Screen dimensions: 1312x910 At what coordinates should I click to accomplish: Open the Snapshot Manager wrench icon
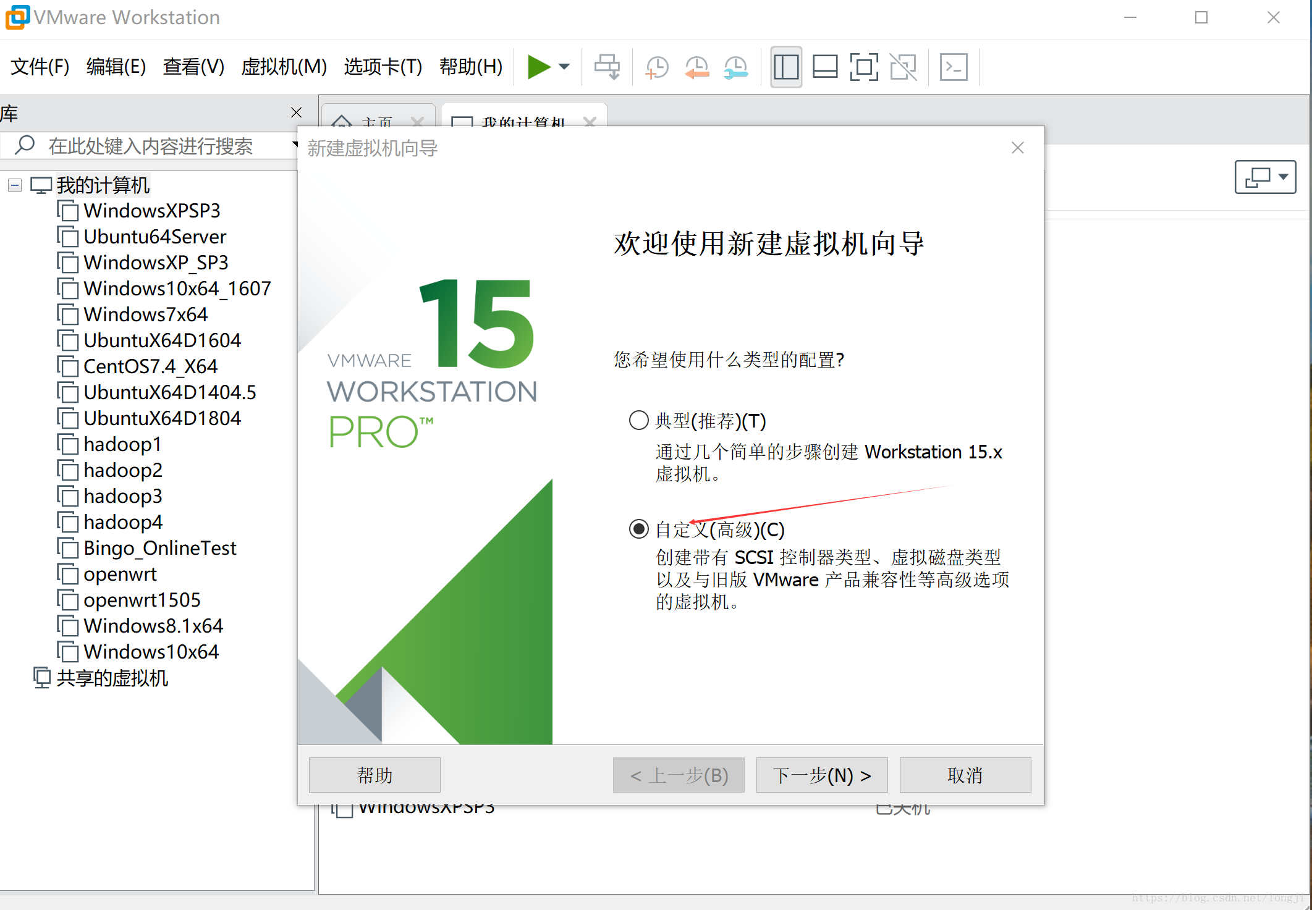coord(735,67)
